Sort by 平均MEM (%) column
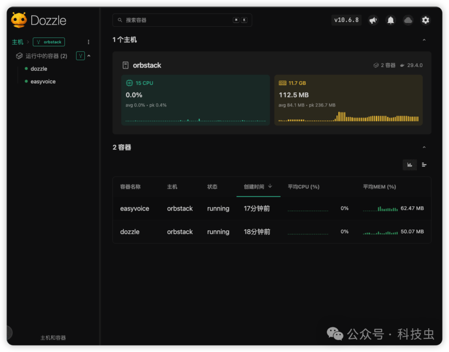Screen dimensions: 449x352 380,187
